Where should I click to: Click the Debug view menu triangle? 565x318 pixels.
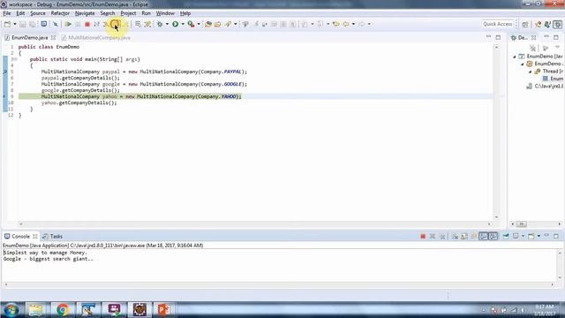[x=557, y=48]
